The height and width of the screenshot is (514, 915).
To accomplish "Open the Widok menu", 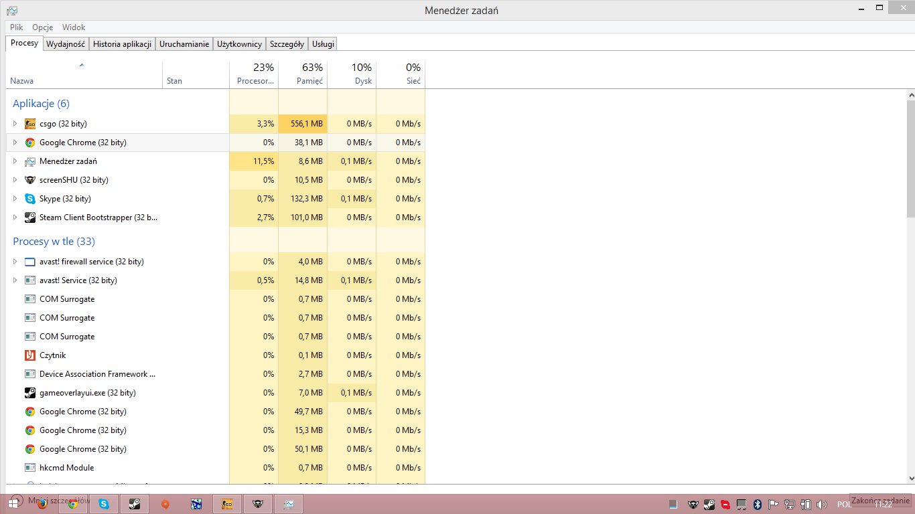I will tap(74, 27).
